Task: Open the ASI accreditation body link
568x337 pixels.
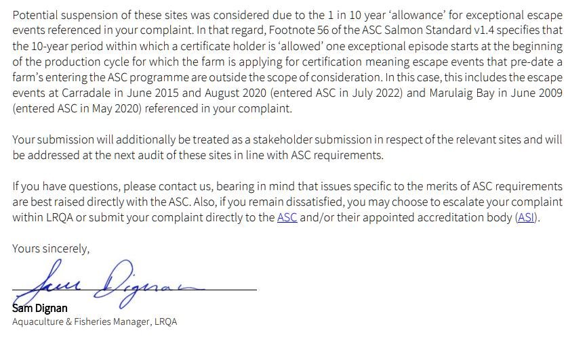Action: pos(526,217)
